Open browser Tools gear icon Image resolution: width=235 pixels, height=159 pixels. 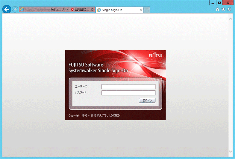229,9
